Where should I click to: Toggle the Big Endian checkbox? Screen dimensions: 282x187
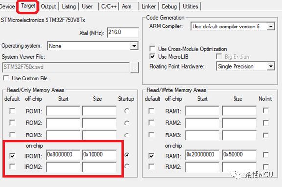pos(219,56)
